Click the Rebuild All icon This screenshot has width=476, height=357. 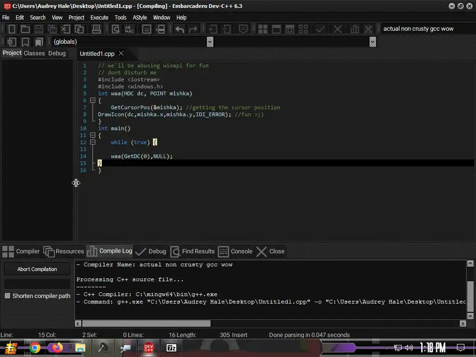coord(303,29)
